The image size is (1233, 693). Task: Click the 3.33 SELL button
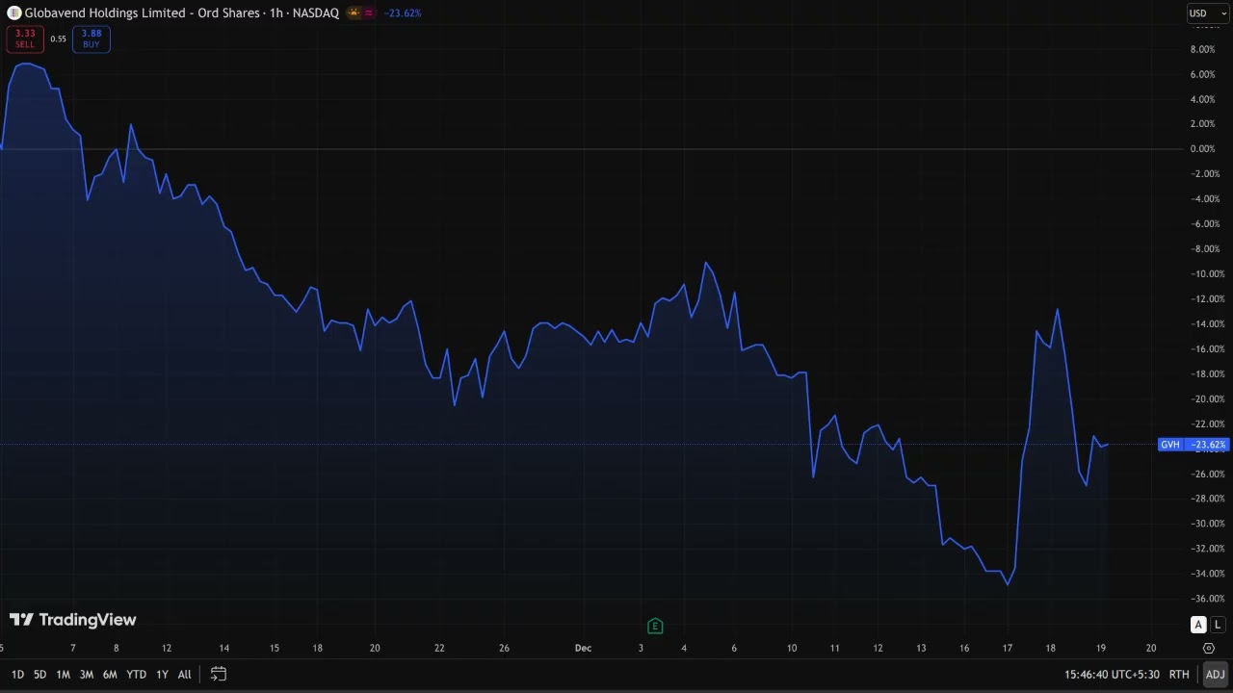[x=25, y=38]
